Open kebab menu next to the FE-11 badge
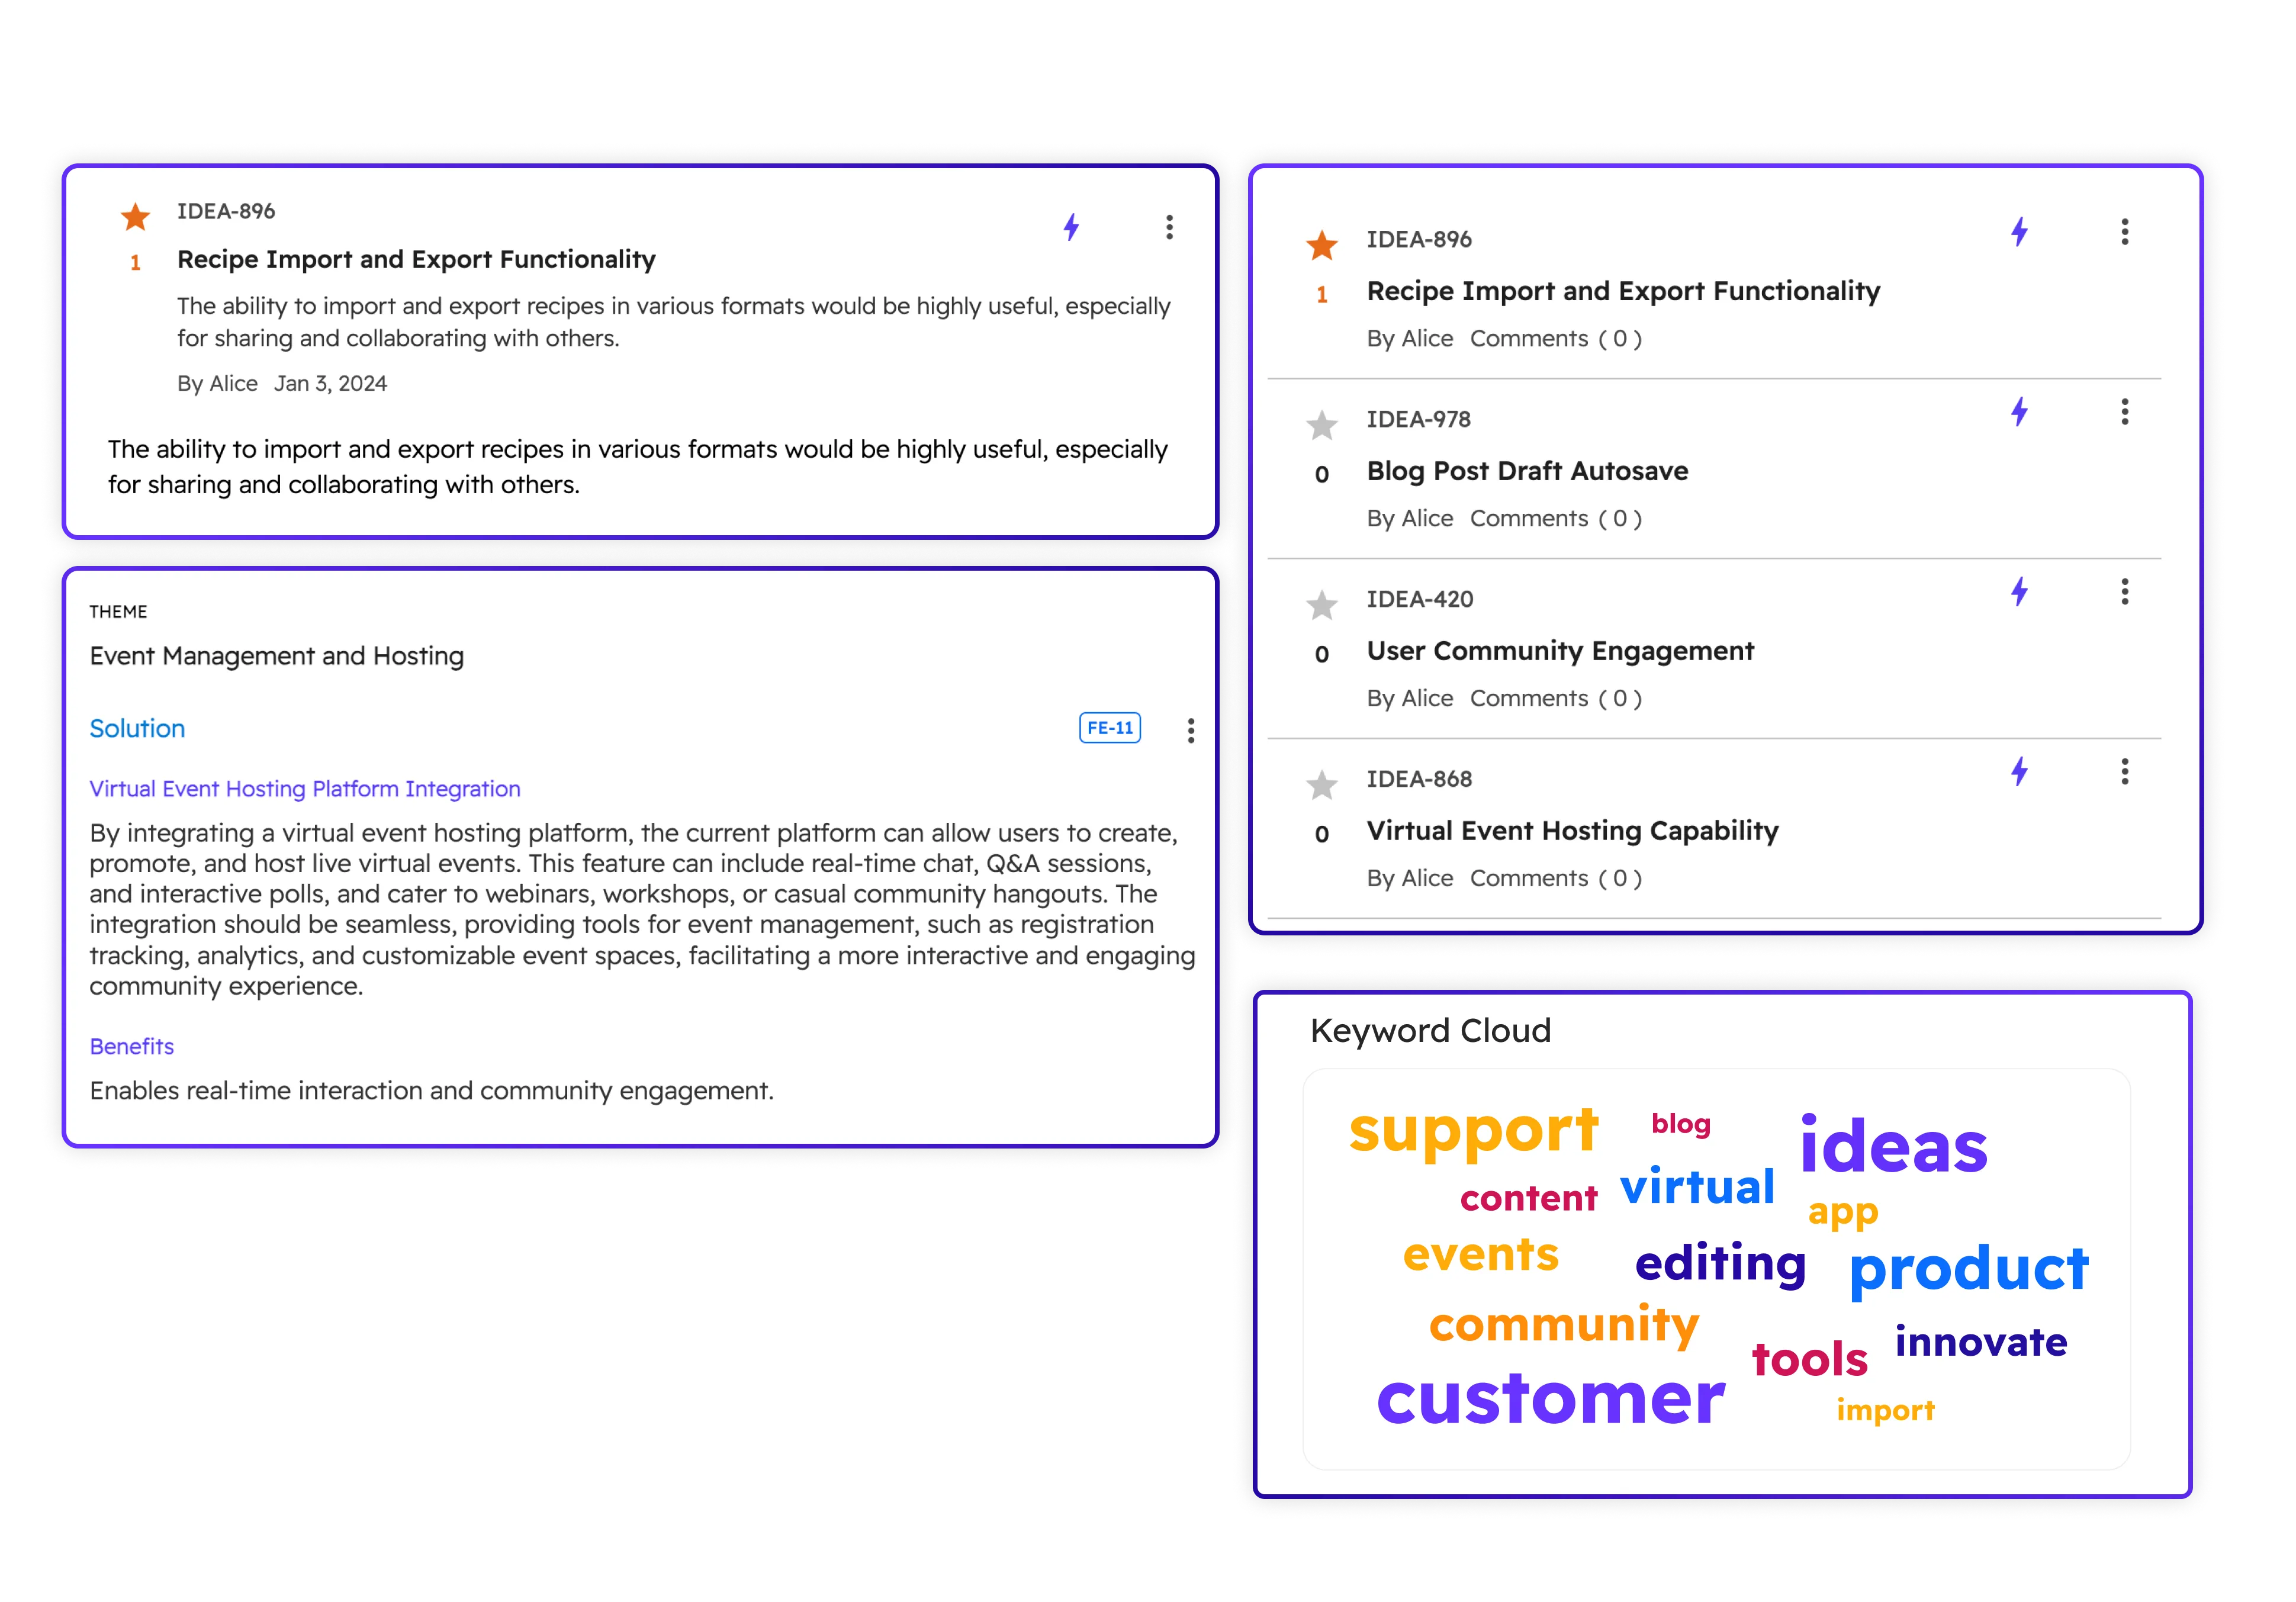 point(1191,731)
